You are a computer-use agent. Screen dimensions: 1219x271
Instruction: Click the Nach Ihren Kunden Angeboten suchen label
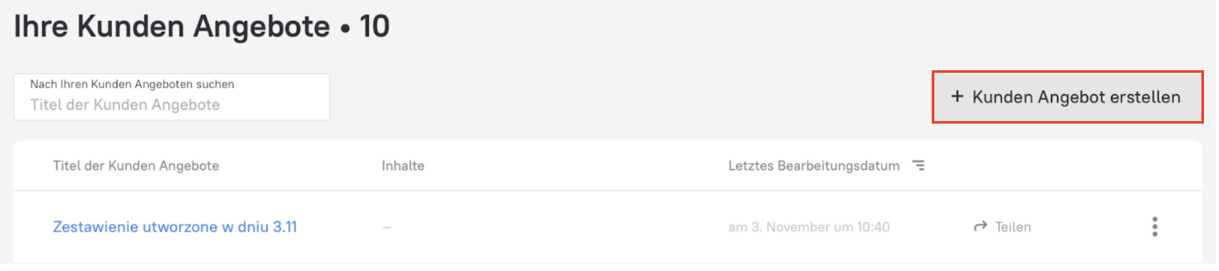132,84
